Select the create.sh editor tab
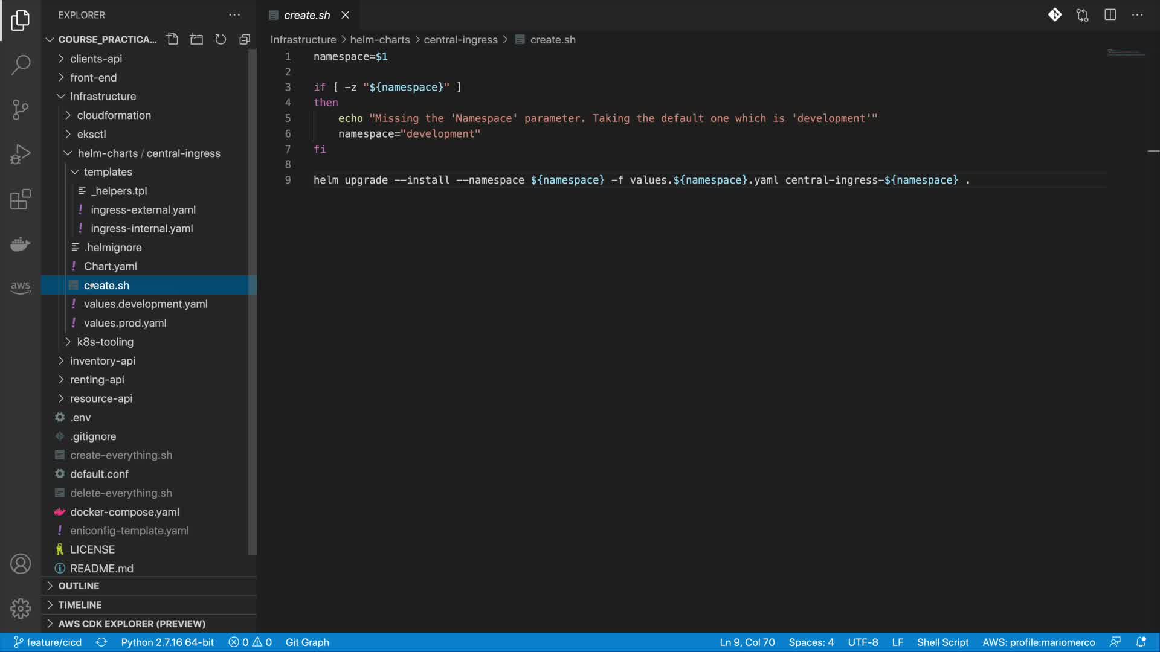Image resolution: width=1160 pixels, height=652 pixels. pyautogui.click(x=307, y=15)
